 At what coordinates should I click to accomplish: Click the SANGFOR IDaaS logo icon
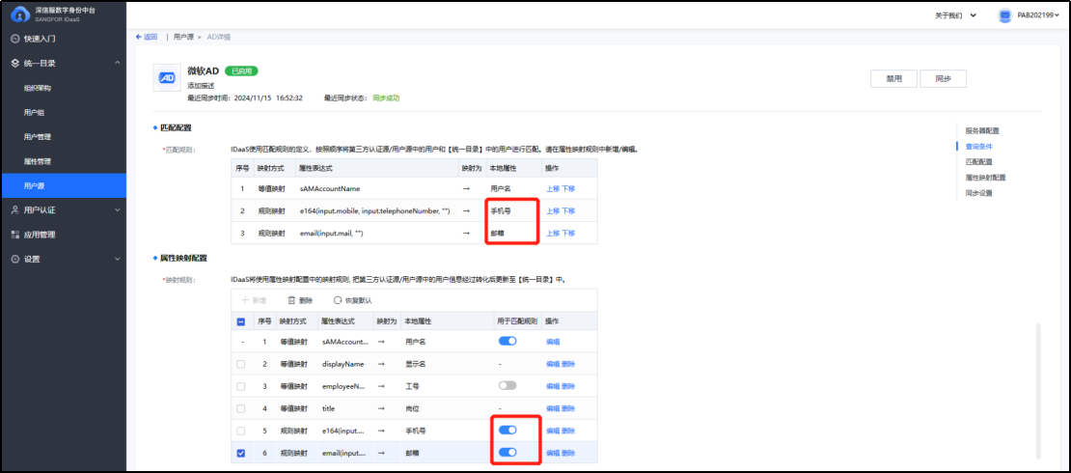18,14
